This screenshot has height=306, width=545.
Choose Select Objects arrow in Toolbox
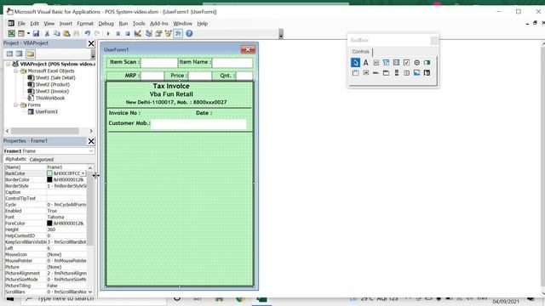pyautogui.click(x=355, y=62)
